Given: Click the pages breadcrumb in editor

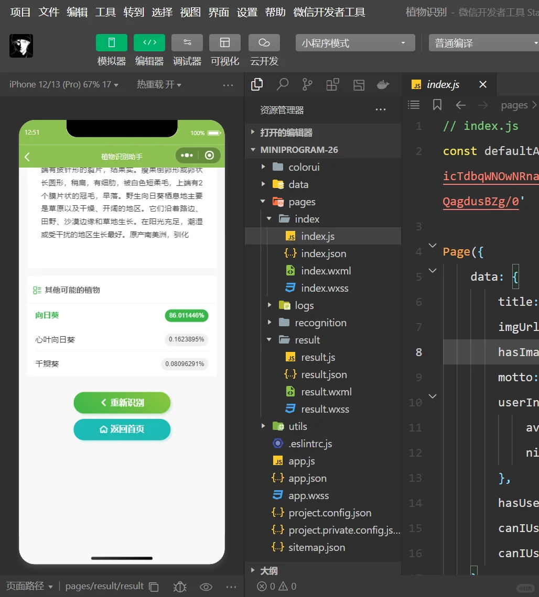Looking at the screenshot, I should 514,105.
